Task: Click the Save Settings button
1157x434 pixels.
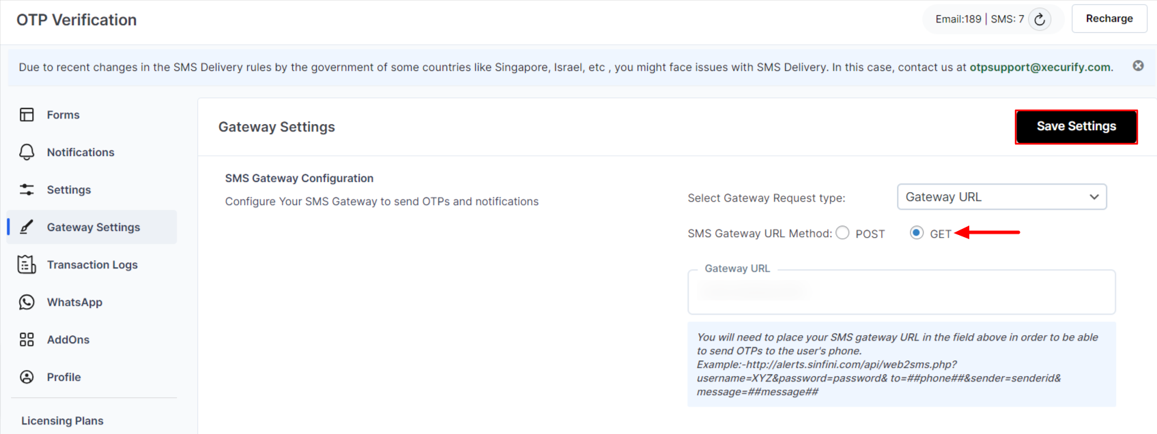Action: [x=1076, y=127]
